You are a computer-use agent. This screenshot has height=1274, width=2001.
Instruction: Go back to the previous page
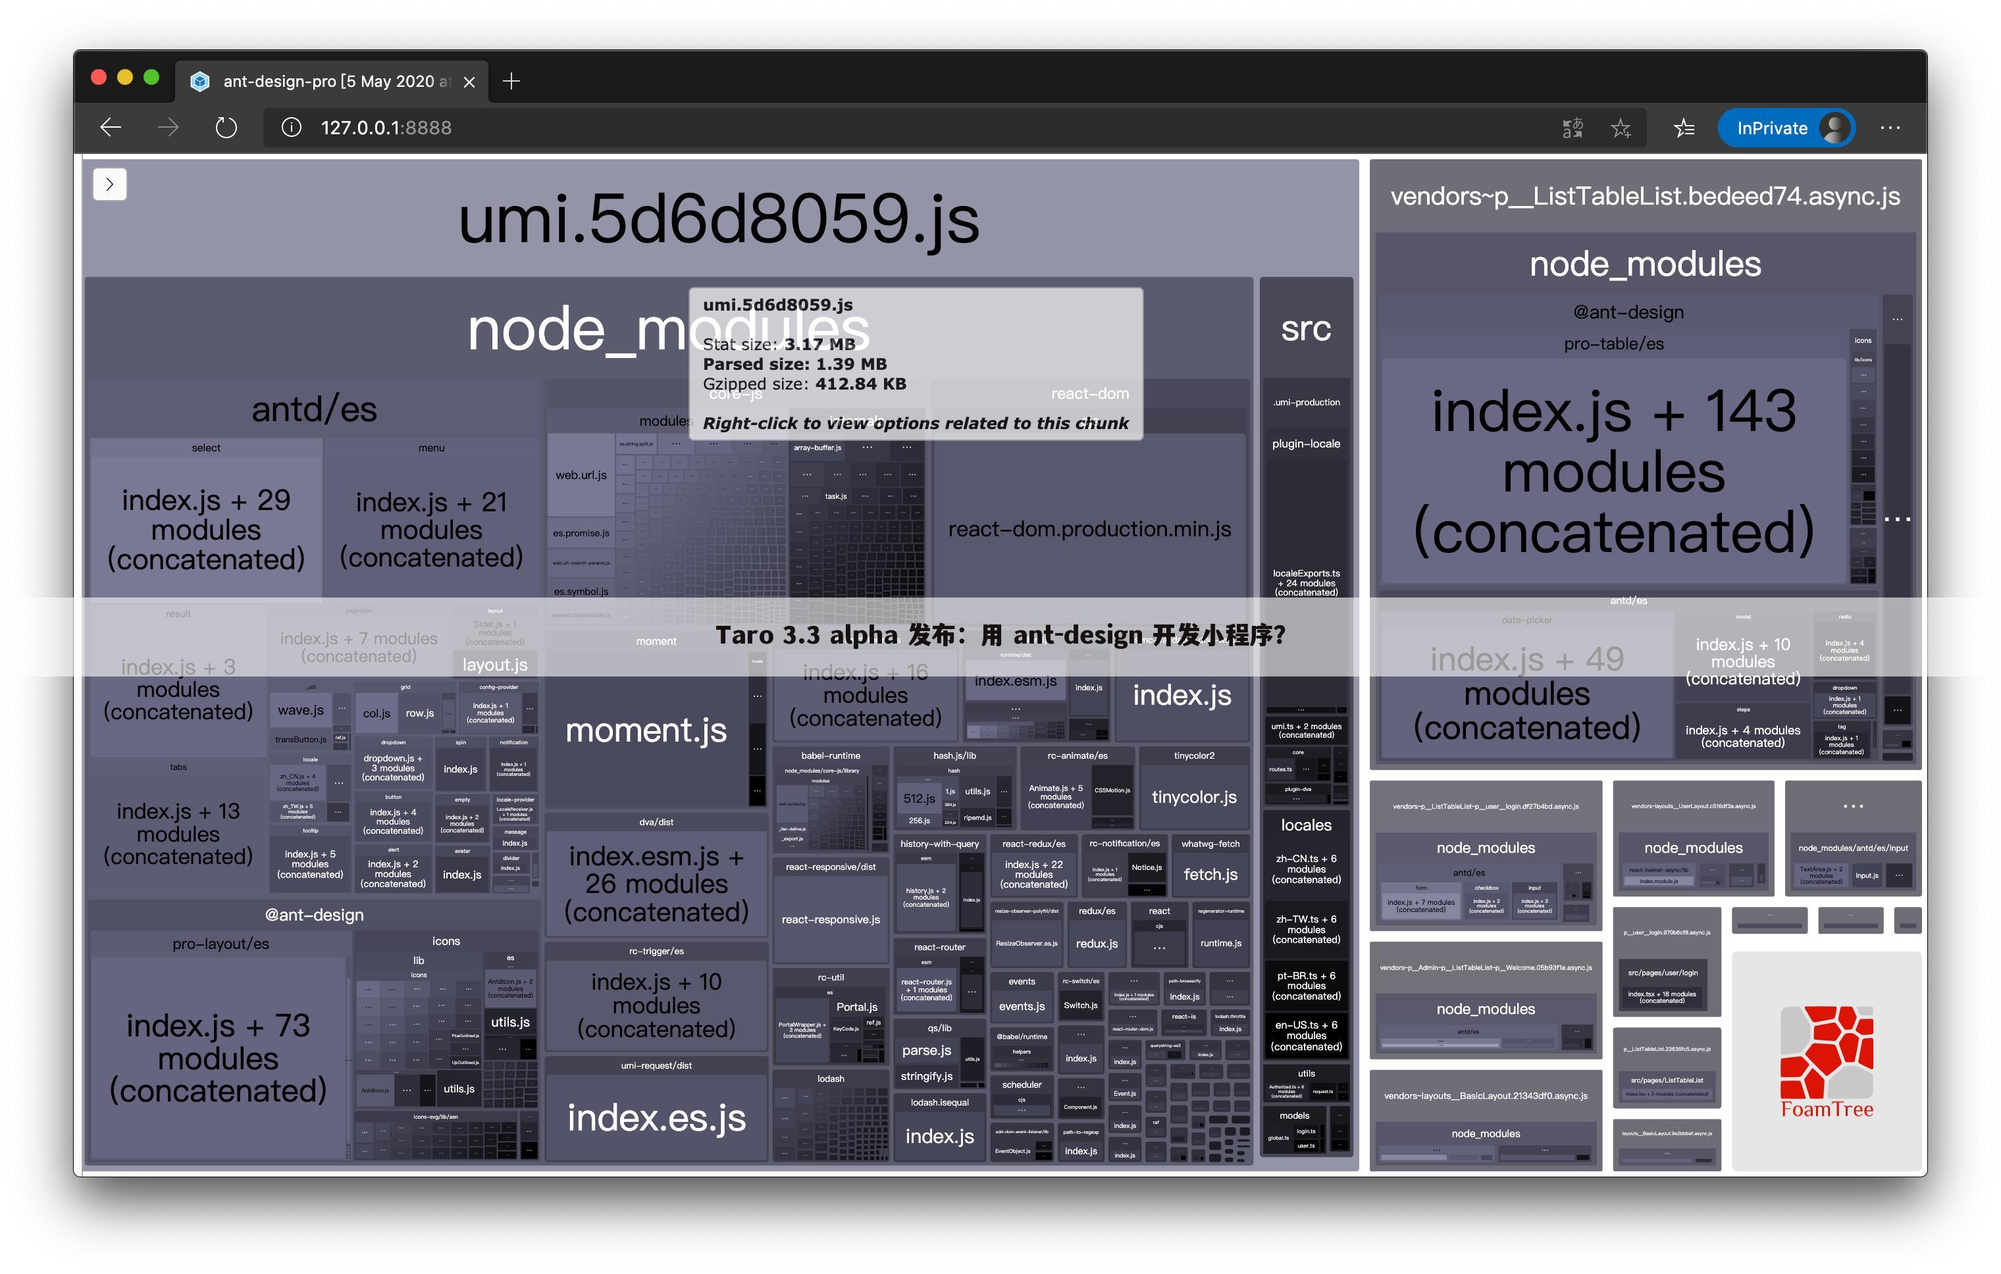[x=111, y=128]
